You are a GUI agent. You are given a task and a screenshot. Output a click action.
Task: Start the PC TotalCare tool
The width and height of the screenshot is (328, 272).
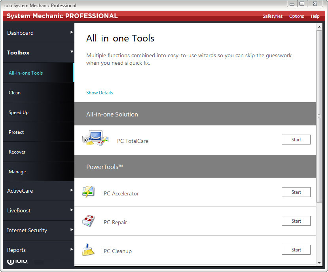point(296,139)
